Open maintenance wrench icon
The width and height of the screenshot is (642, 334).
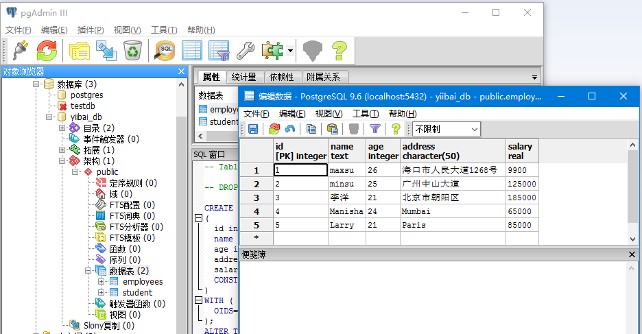246,51
